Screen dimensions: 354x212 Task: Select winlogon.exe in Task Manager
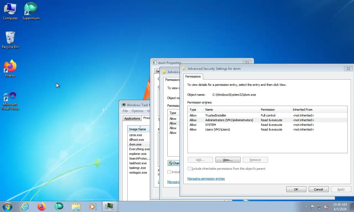[139, 173]
